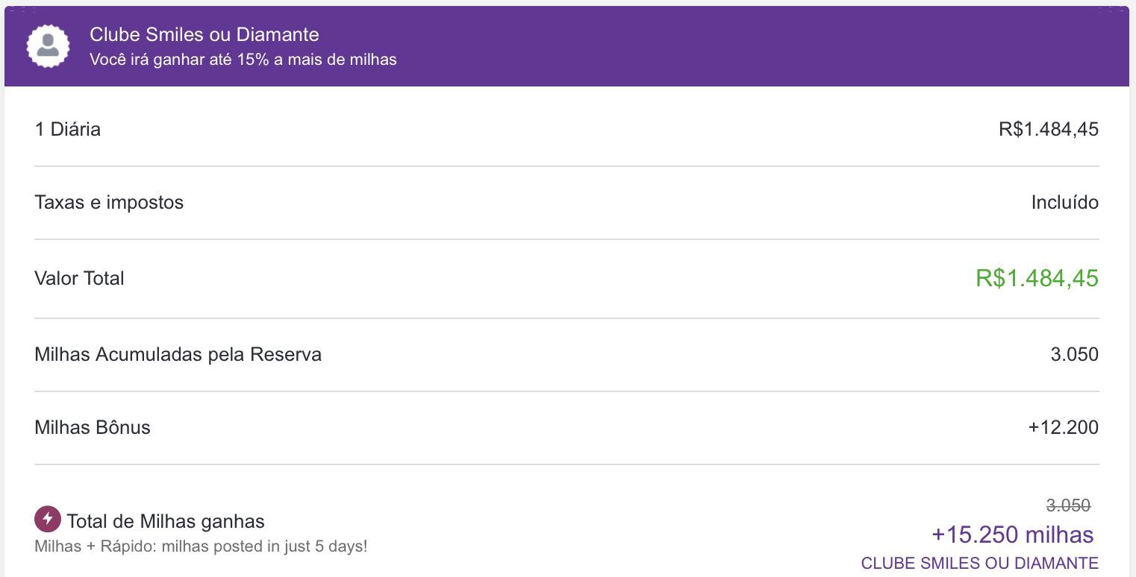Screen dimensions: 1136x577
Task: Click the R$1.484,45 daily rate price
Action: pos(1049,129)
